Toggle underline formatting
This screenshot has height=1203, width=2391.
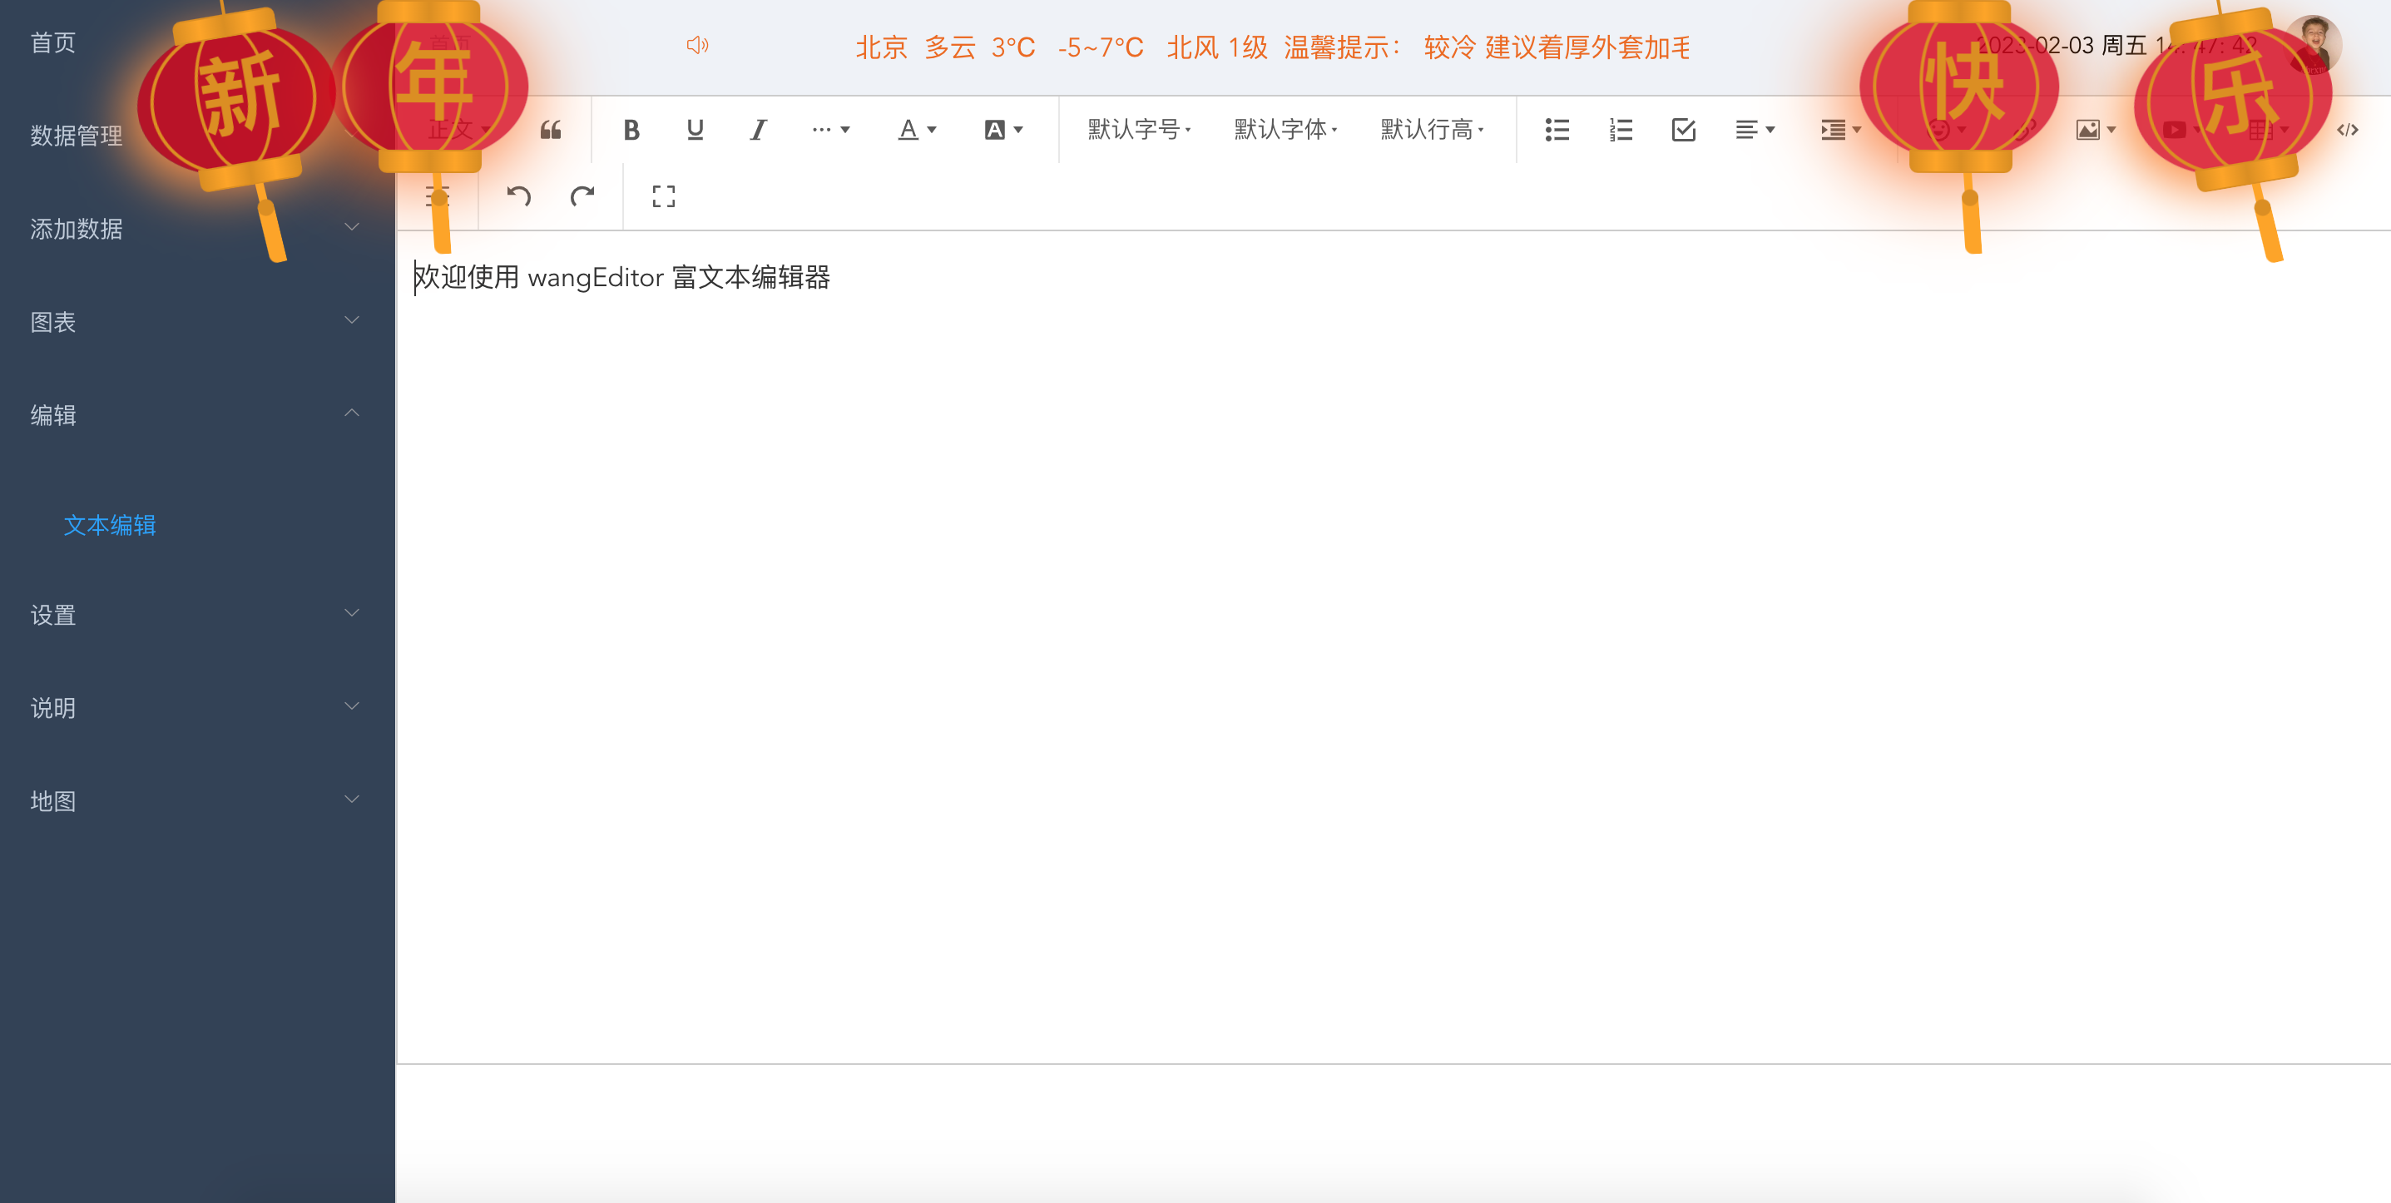click(x=695, y=130)
